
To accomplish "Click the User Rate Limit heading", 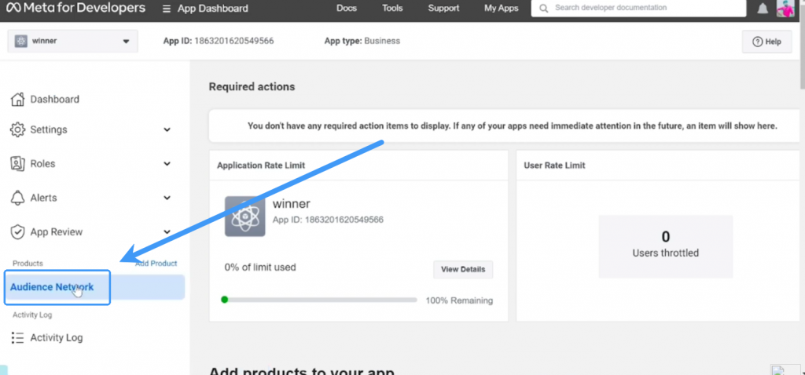I will [x=554, y=166].
